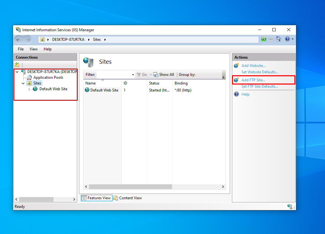
Task: Click the Home icon in the toolbar
Action: (x=278, y=39)
